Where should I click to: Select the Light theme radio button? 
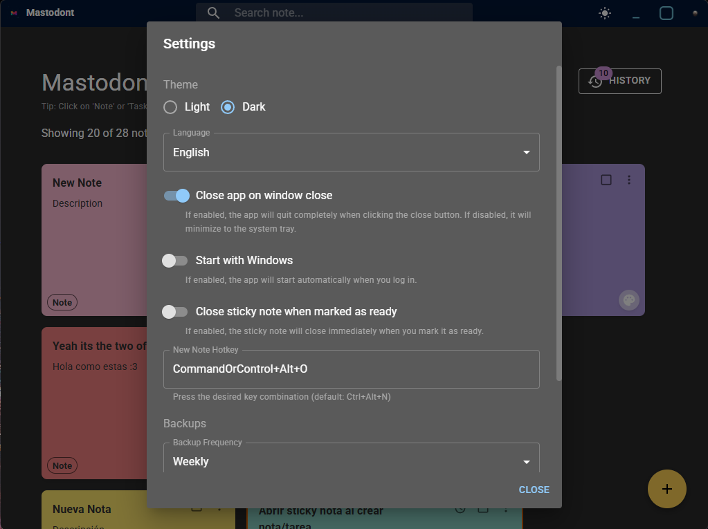click(170, 107)
